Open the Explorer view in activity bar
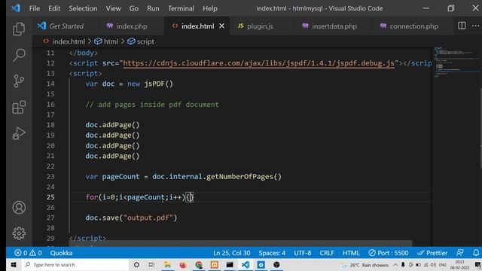The height and width of the screenshot is (271, 482). pos(19,29)
